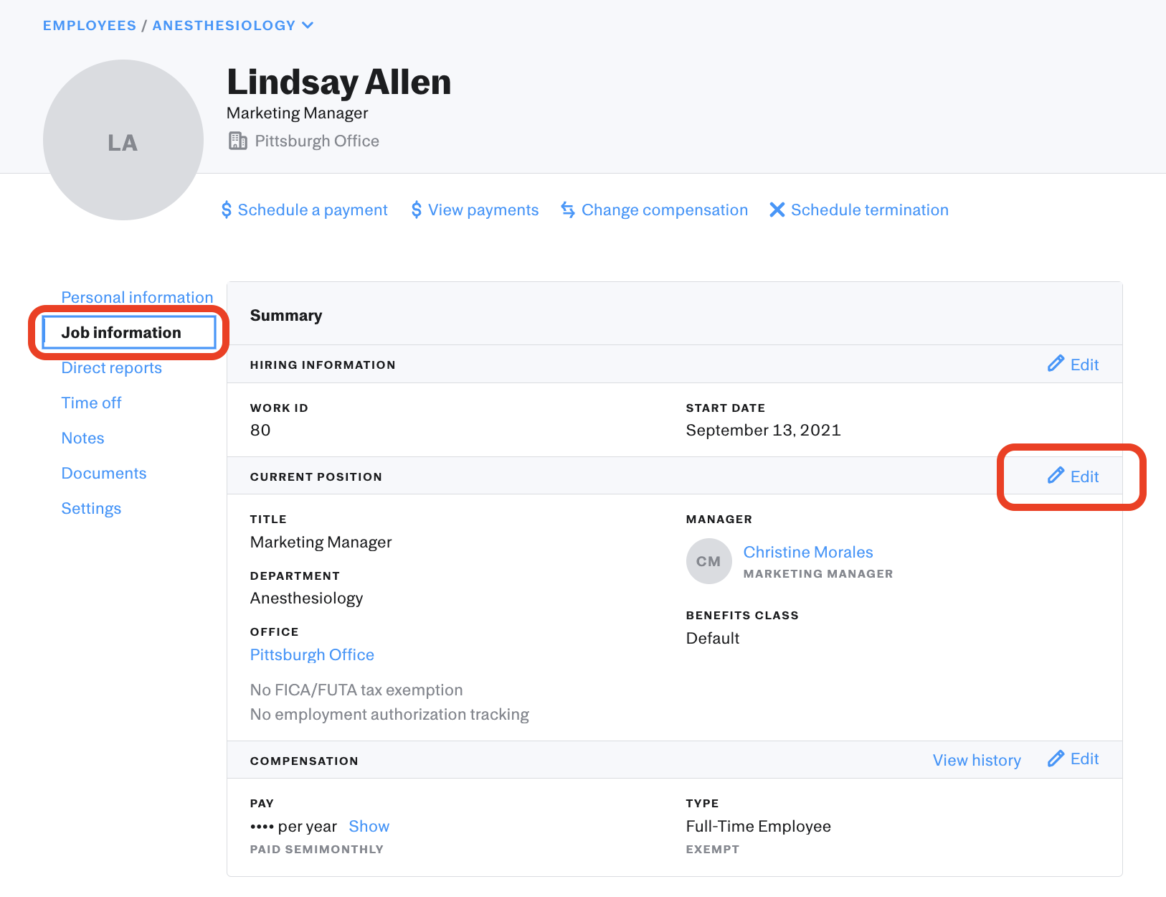Edit the Hiring Information section
1166x897 pixels.
1073,364
